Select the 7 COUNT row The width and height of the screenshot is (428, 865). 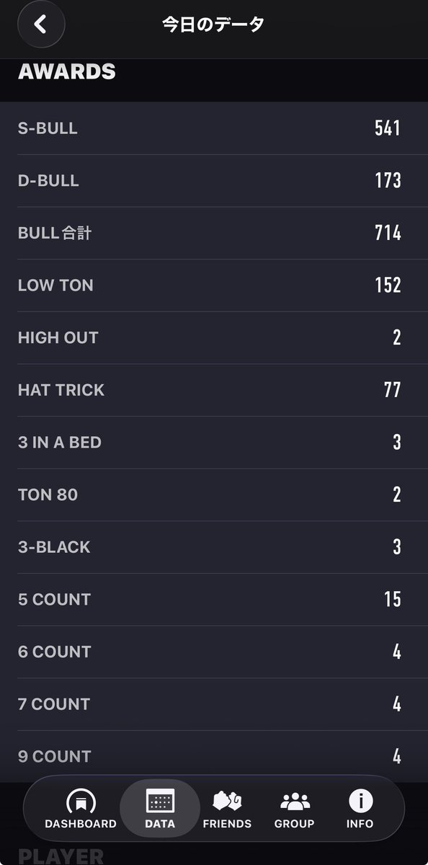pos(210,704)
